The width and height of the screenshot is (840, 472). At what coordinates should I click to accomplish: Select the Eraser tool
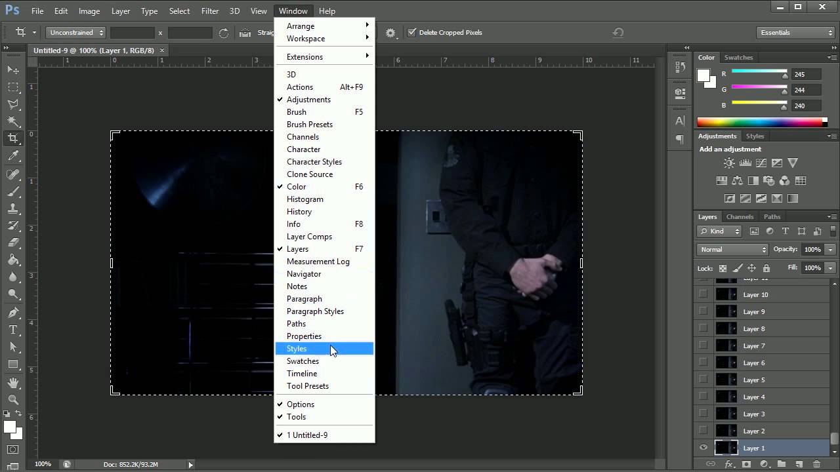coord(13,243)
